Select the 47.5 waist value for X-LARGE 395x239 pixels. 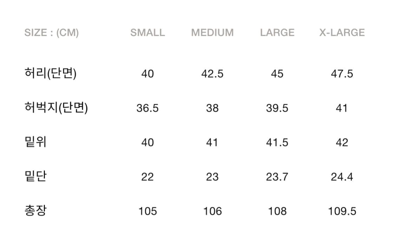[x=342, y=74]
